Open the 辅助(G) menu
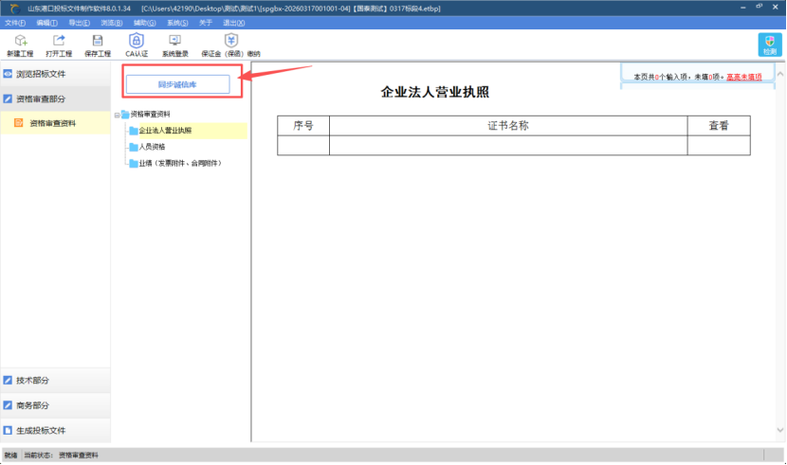The height and width of the screenshot is (465, 787). pyautogui.click(x=145, y=22)
